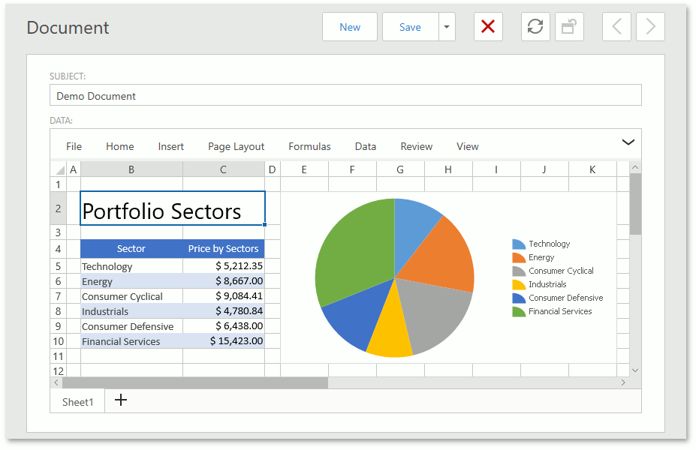This screenshot has width=696, height=450.
Task: Switch to the Formulas tab
Action: click(x=309, y=146)
